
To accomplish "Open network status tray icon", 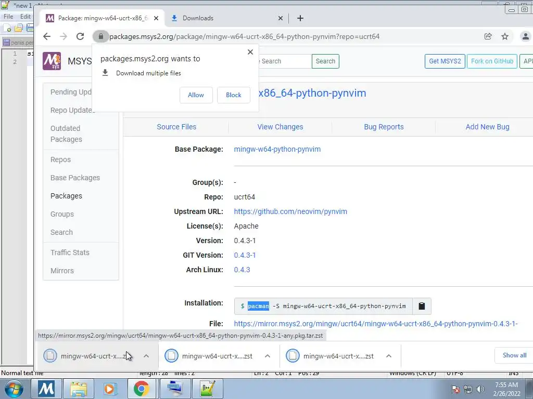I will pos(468,389).
